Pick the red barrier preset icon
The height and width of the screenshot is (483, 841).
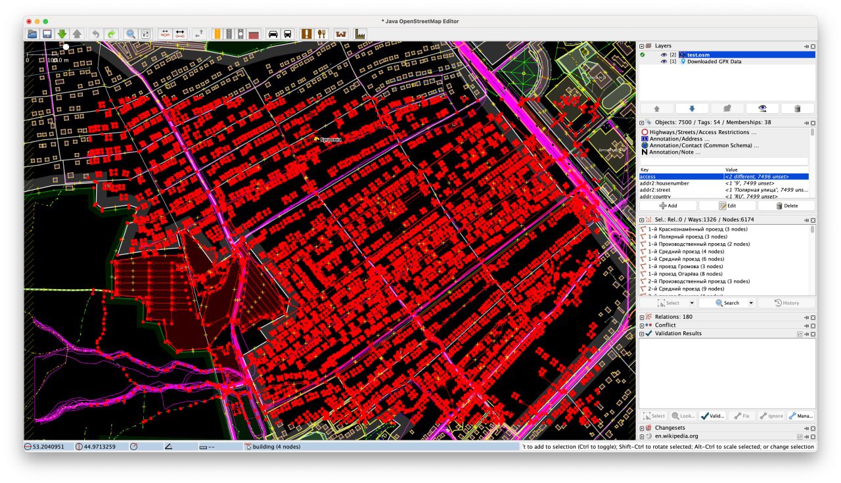tap(253, 34)
